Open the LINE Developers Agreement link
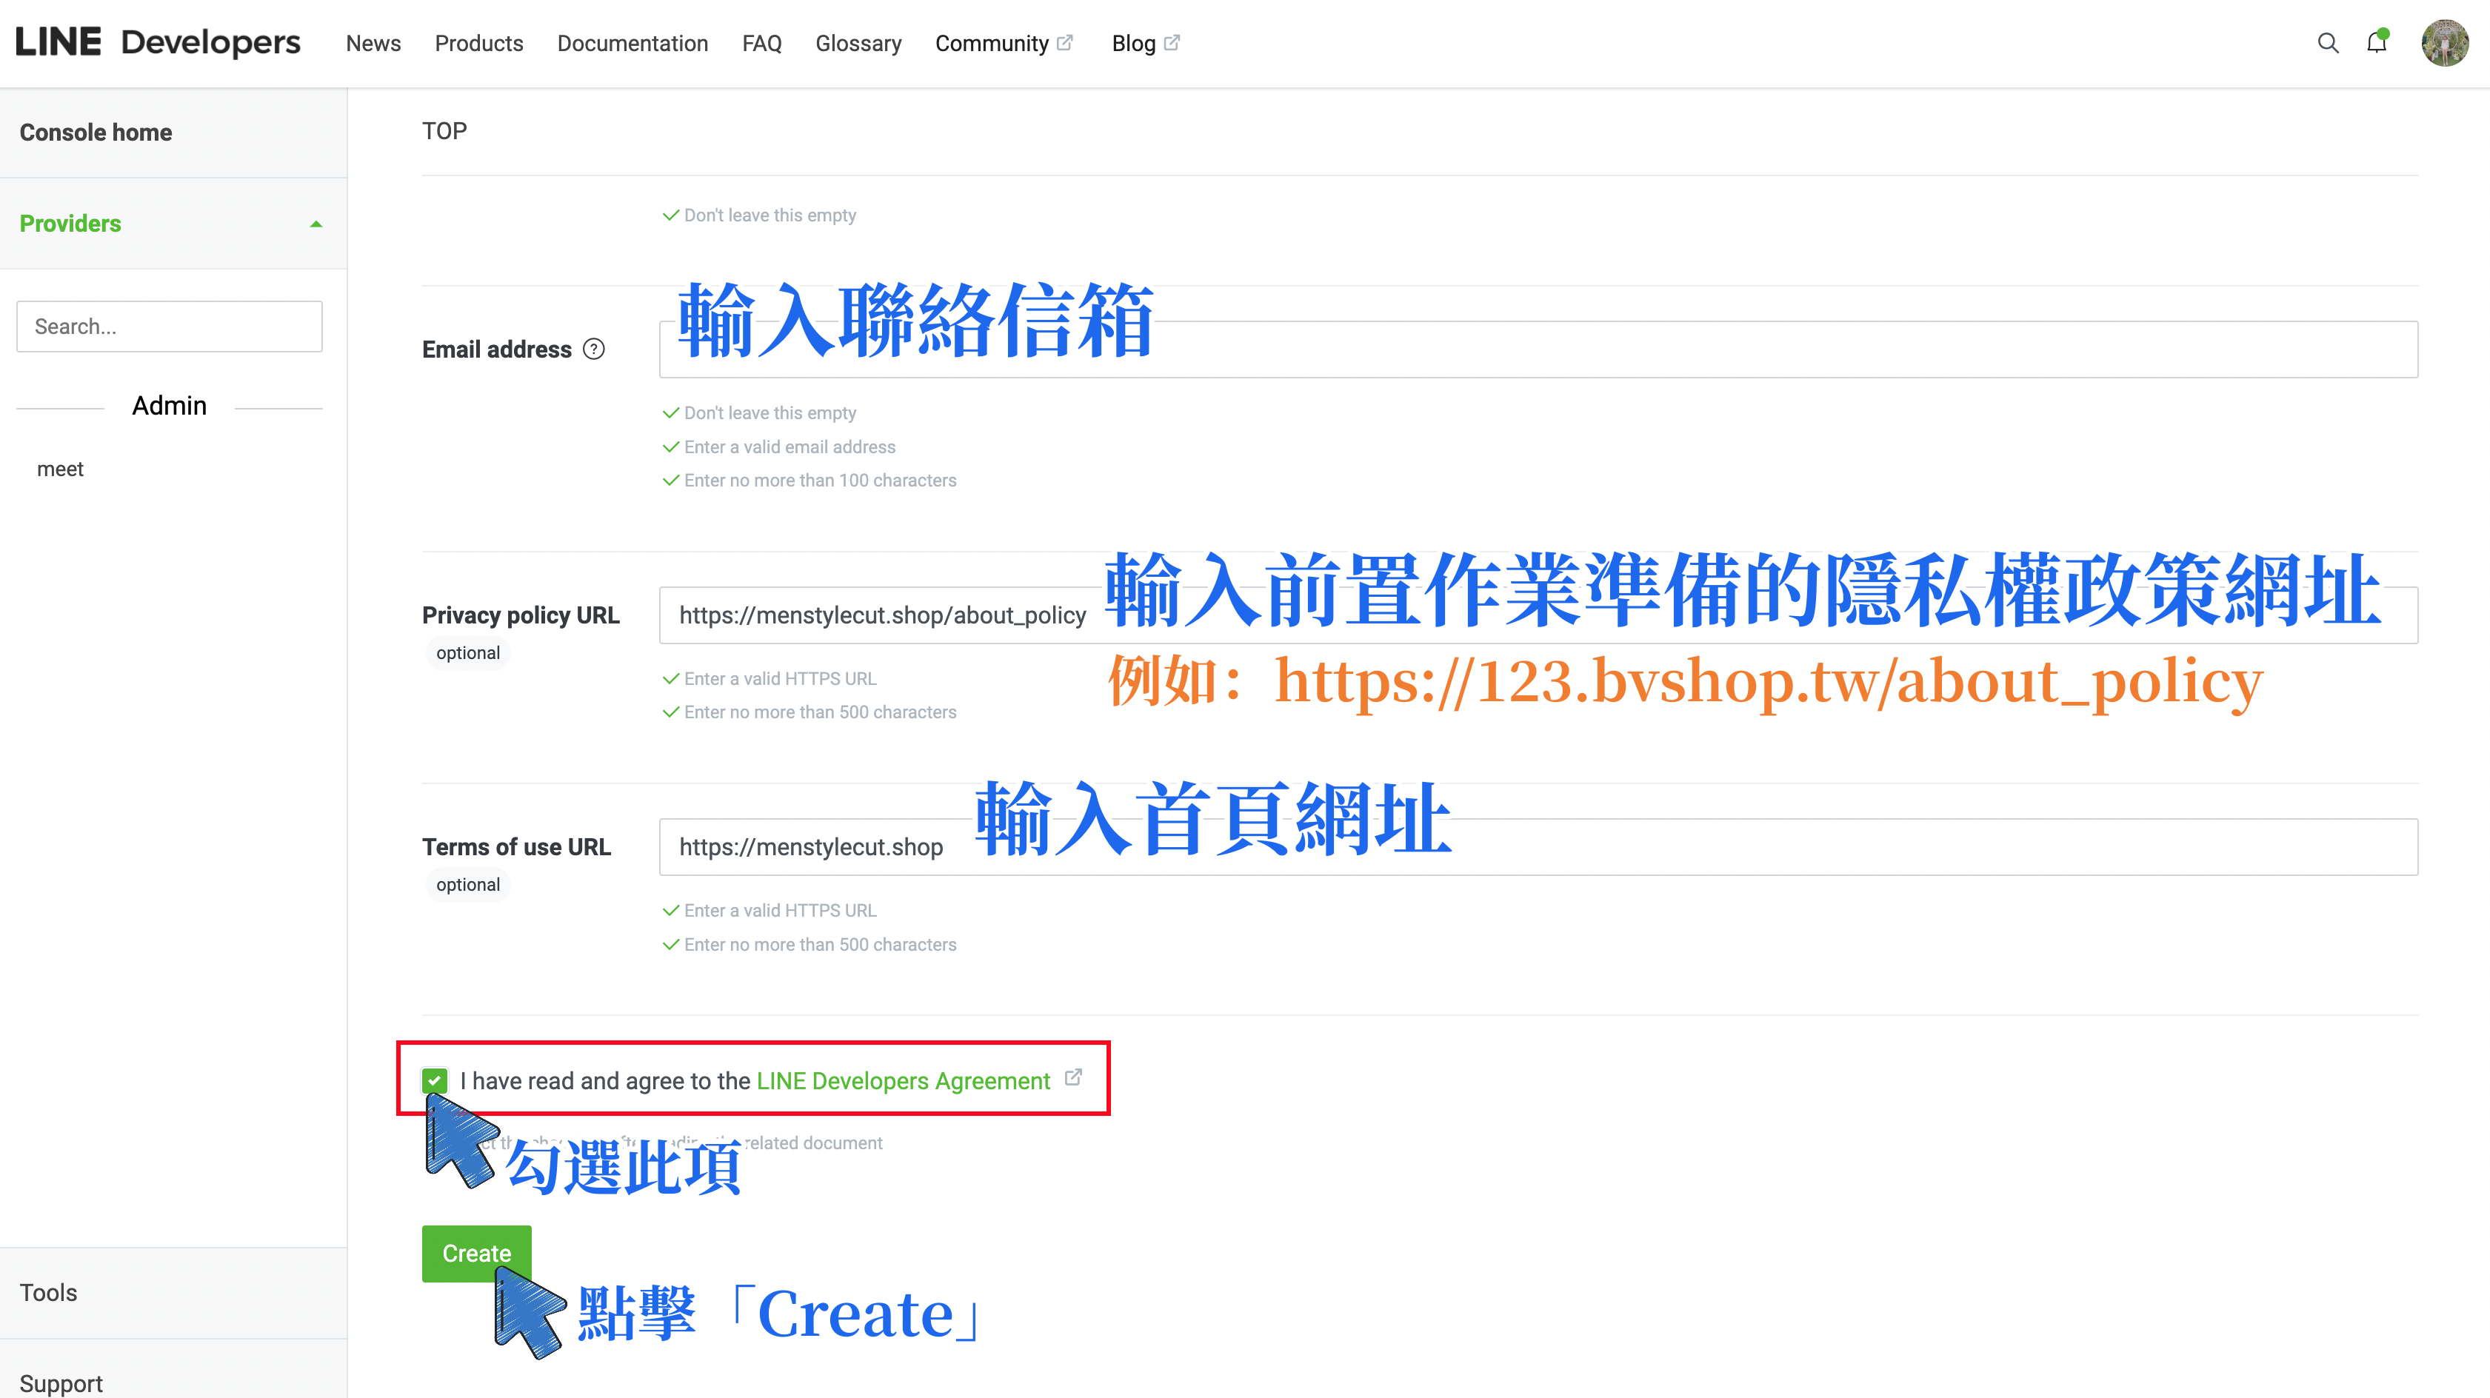2490x1398 pixels. [x=903, y=1080]
